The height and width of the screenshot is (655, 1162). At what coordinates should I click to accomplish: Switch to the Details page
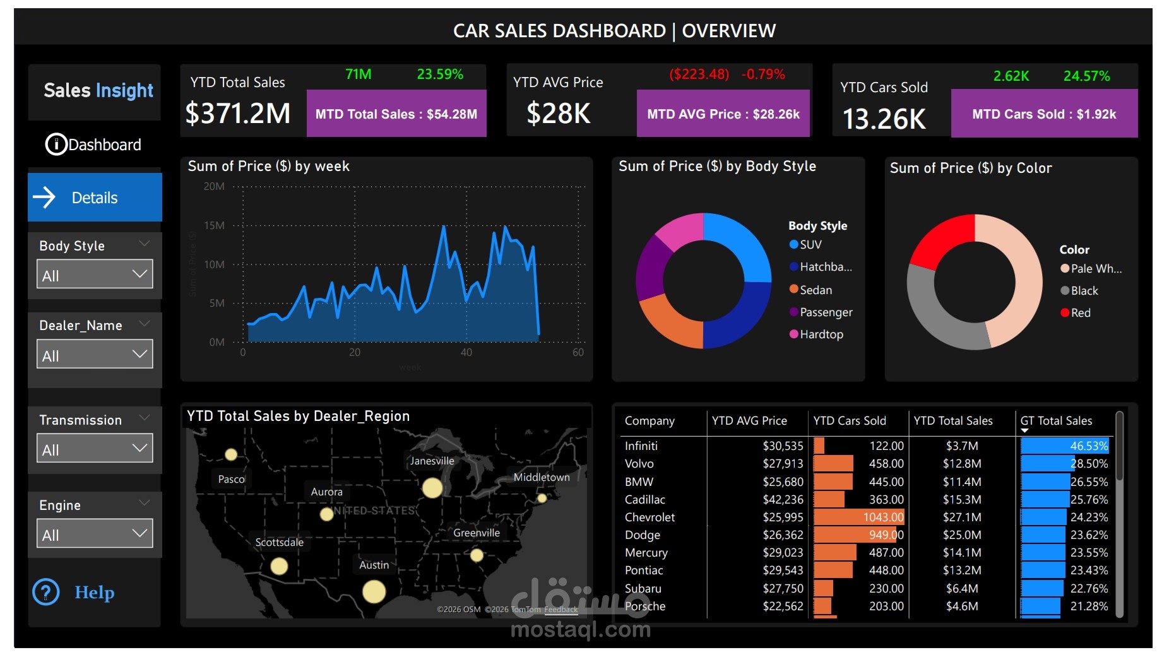tap(95, 198)
